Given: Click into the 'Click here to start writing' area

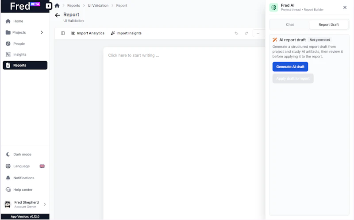Looking at the screenshot, I should [134, 55].
